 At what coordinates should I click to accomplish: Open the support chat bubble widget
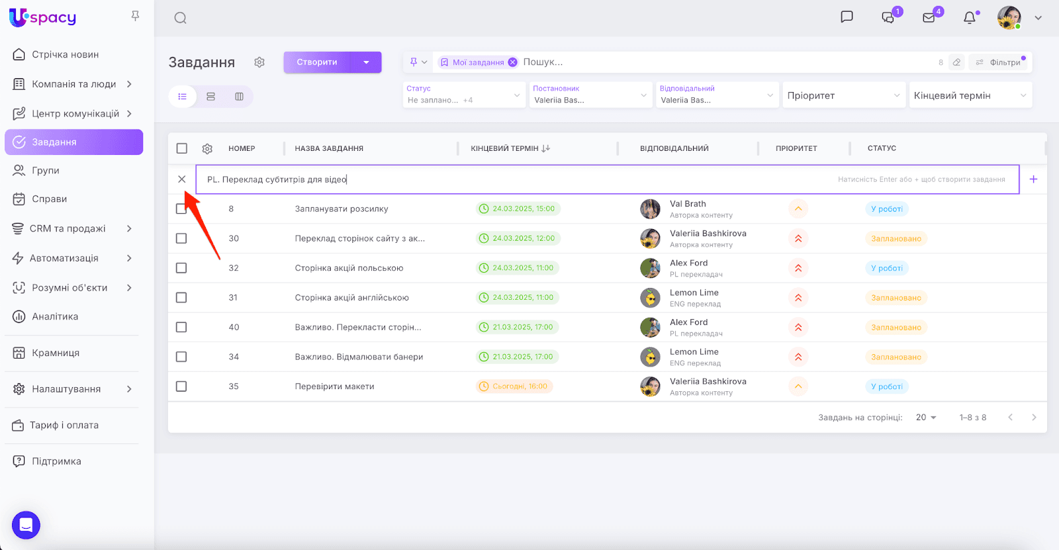[26, 526]
